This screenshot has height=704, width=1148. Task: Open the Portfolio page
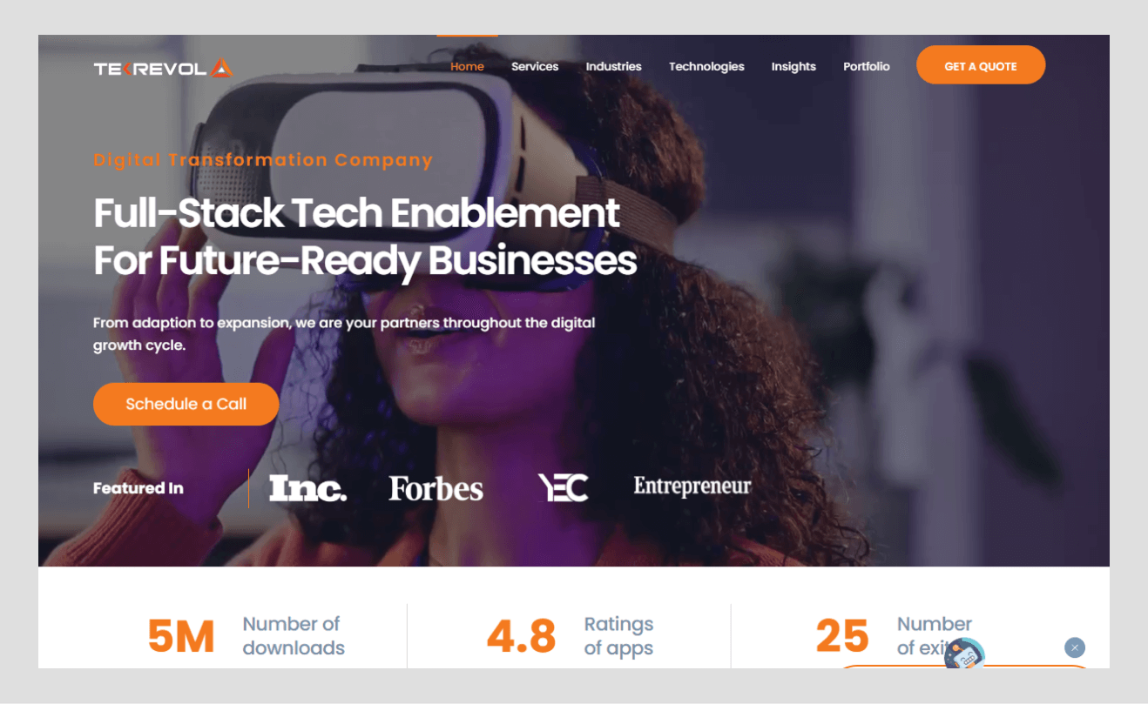[x=867, y=66]
